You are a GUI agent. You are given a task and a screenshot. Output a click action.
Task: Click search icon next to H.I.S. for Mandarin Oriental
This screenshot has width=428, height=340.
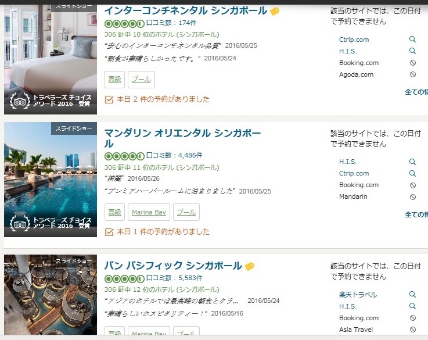point(412,162)
